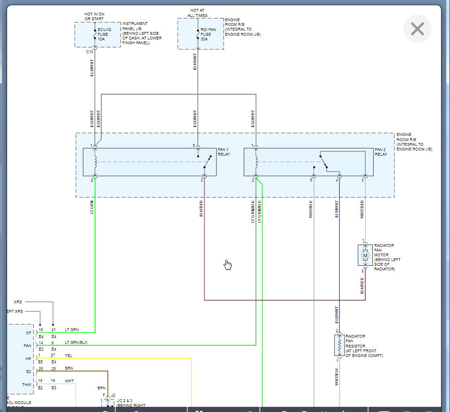Click the HOT IN ON OR START label

click(x=95, y=16)
